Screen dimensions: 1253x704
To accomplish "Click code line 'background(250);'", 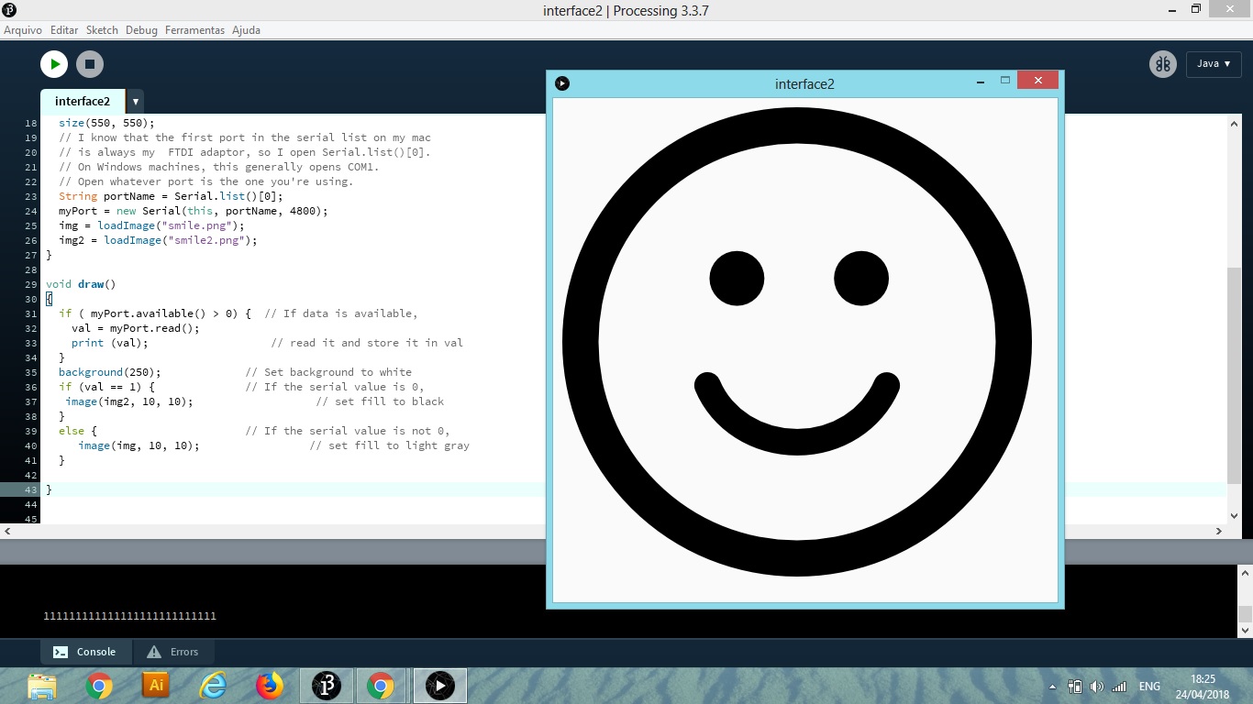I will pos(110,372).
